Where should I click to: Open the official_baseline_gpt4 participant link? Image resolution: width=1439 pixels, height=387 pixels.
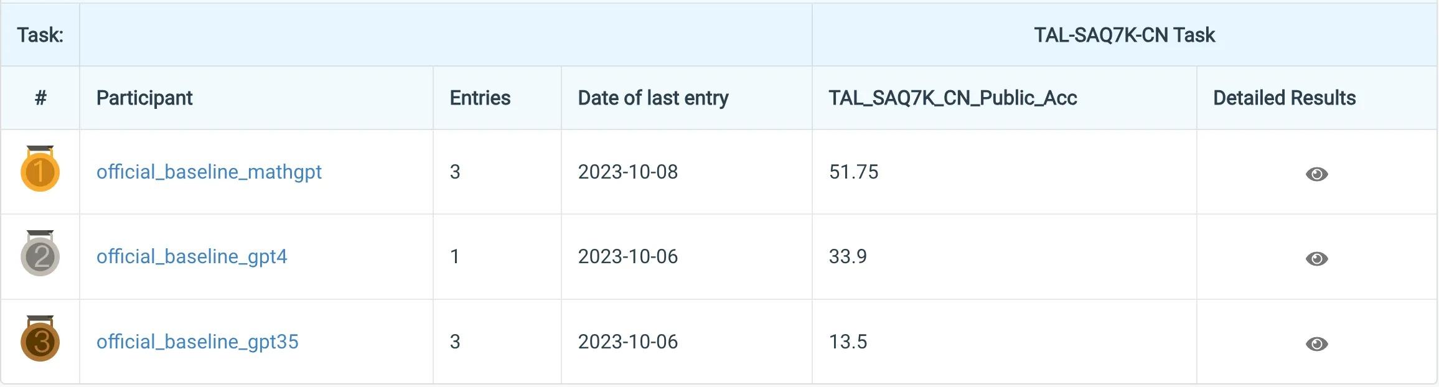pos(192,256)
